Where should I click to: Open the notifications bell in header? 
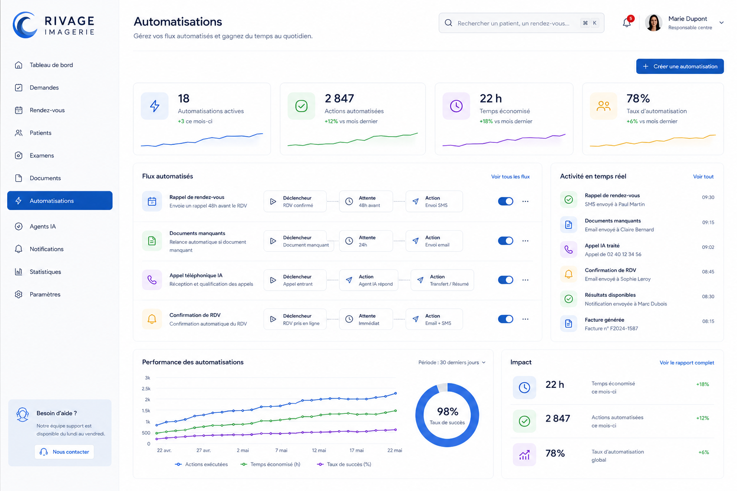tap(627, 23)
